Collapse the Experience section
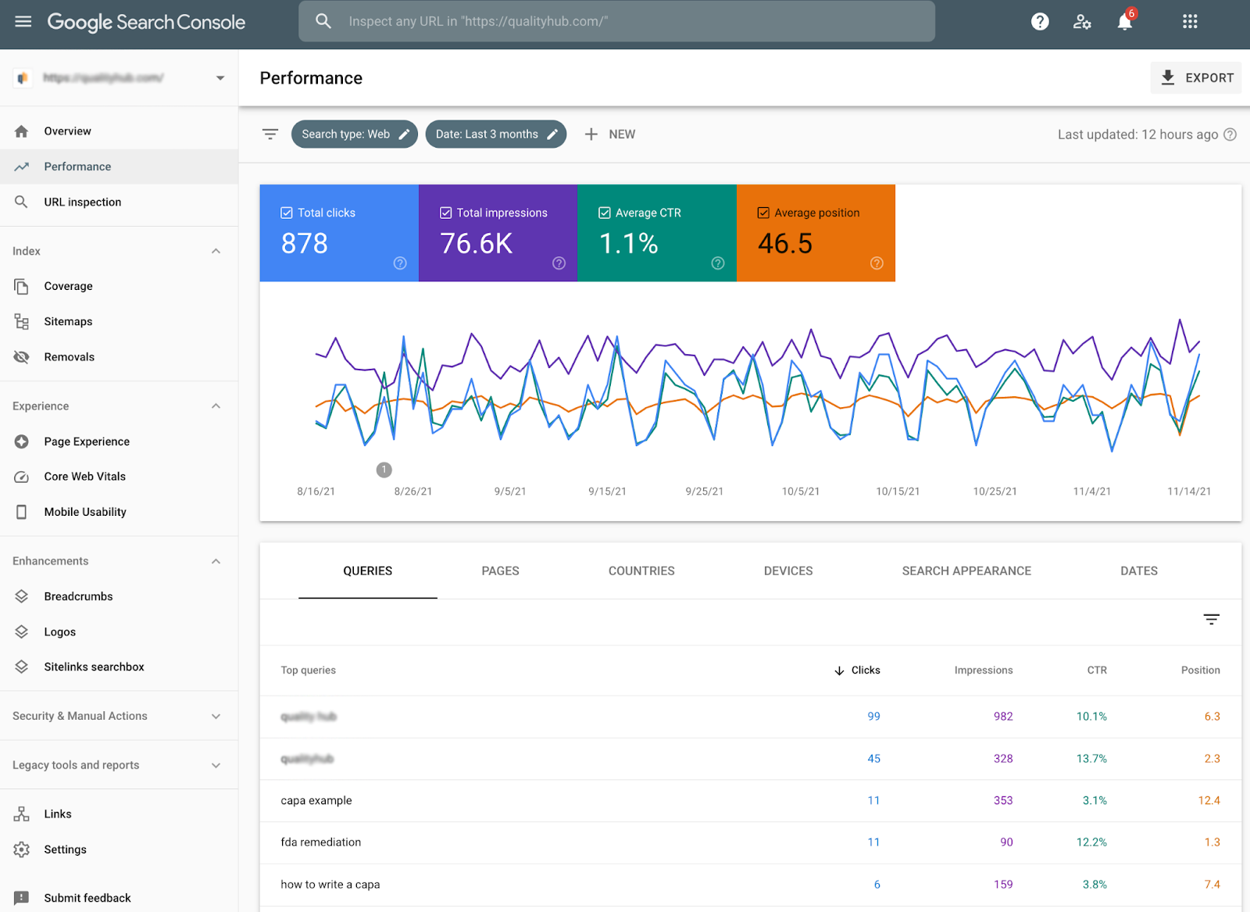Screen dimensions: 1250x912 (x=216, y=406)
